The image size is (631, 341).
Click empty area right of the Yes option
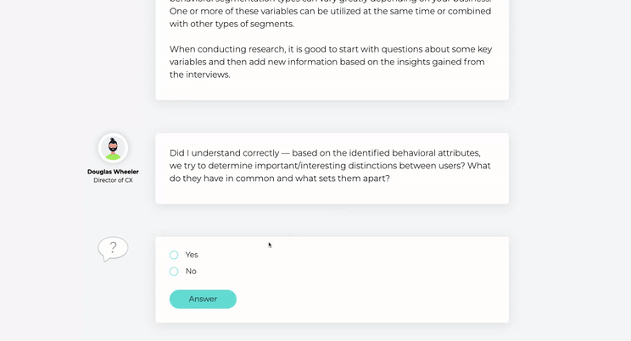[x=346, y=255]
